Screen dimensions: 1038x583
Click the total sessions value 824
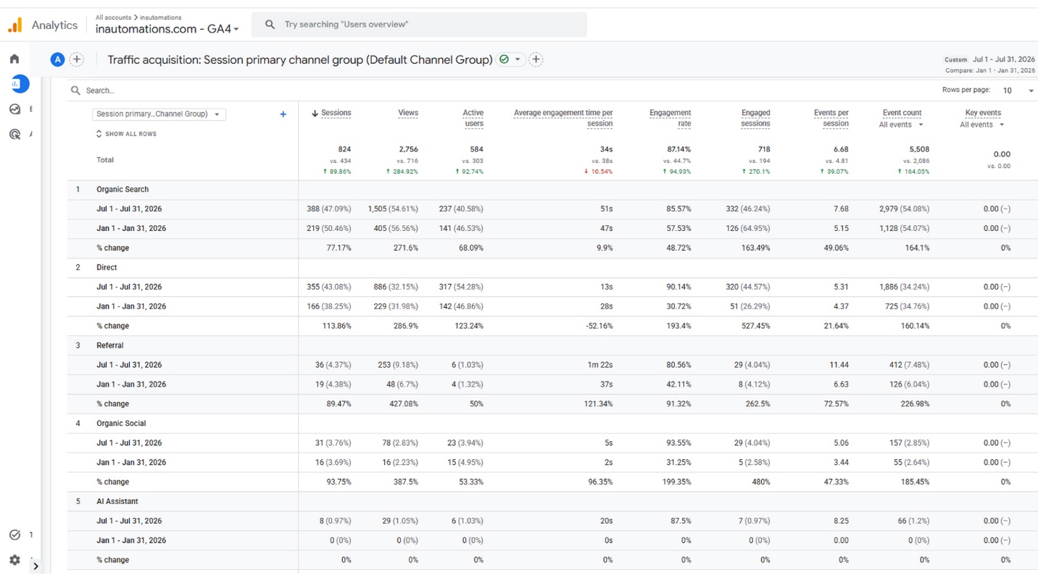point(344,149)
